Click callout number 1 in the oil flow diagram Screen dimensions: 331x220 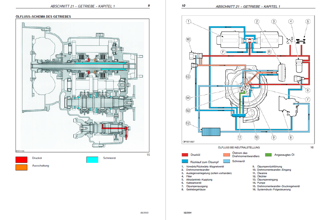[x=188, y=22]
